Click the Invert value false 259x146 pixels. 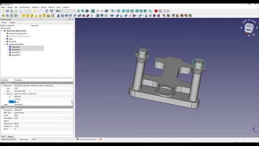[16, 115]
